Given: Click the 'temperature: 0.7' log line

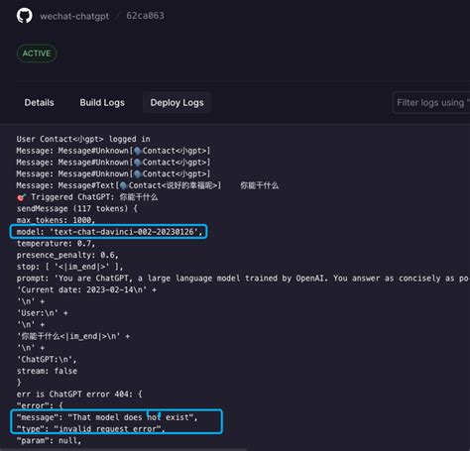Looking at the screenshot, I should pyautogui.click(x=56, y=244).
